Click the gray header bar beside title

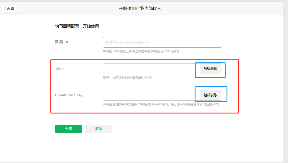click(x=226, y=8)
